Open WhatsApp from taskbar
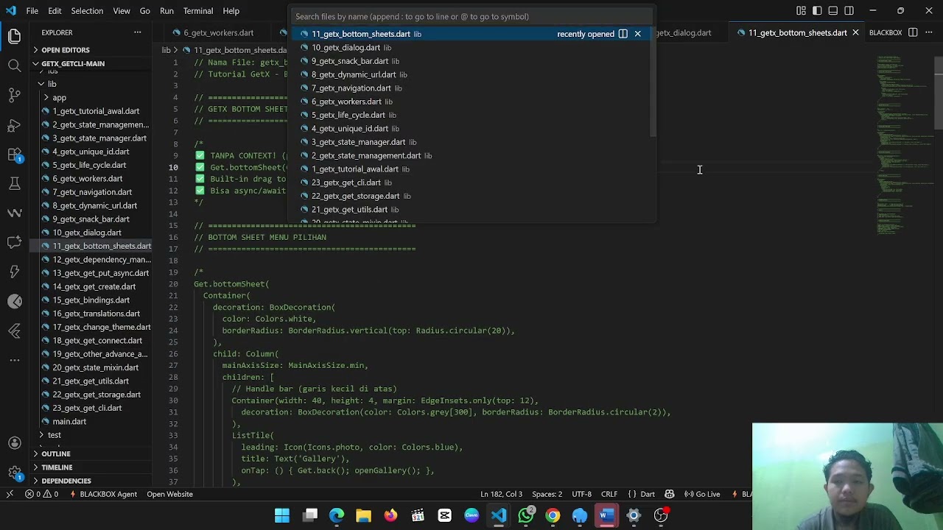Viewport: 943px width, 530px height. [x=525, y=515]
